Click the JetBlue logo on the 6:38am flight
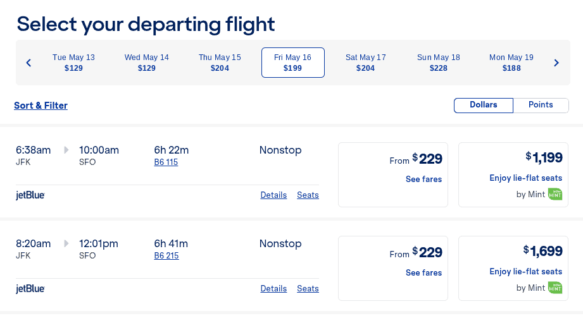Viewport: 583px width, 323px height. point(30,195)
